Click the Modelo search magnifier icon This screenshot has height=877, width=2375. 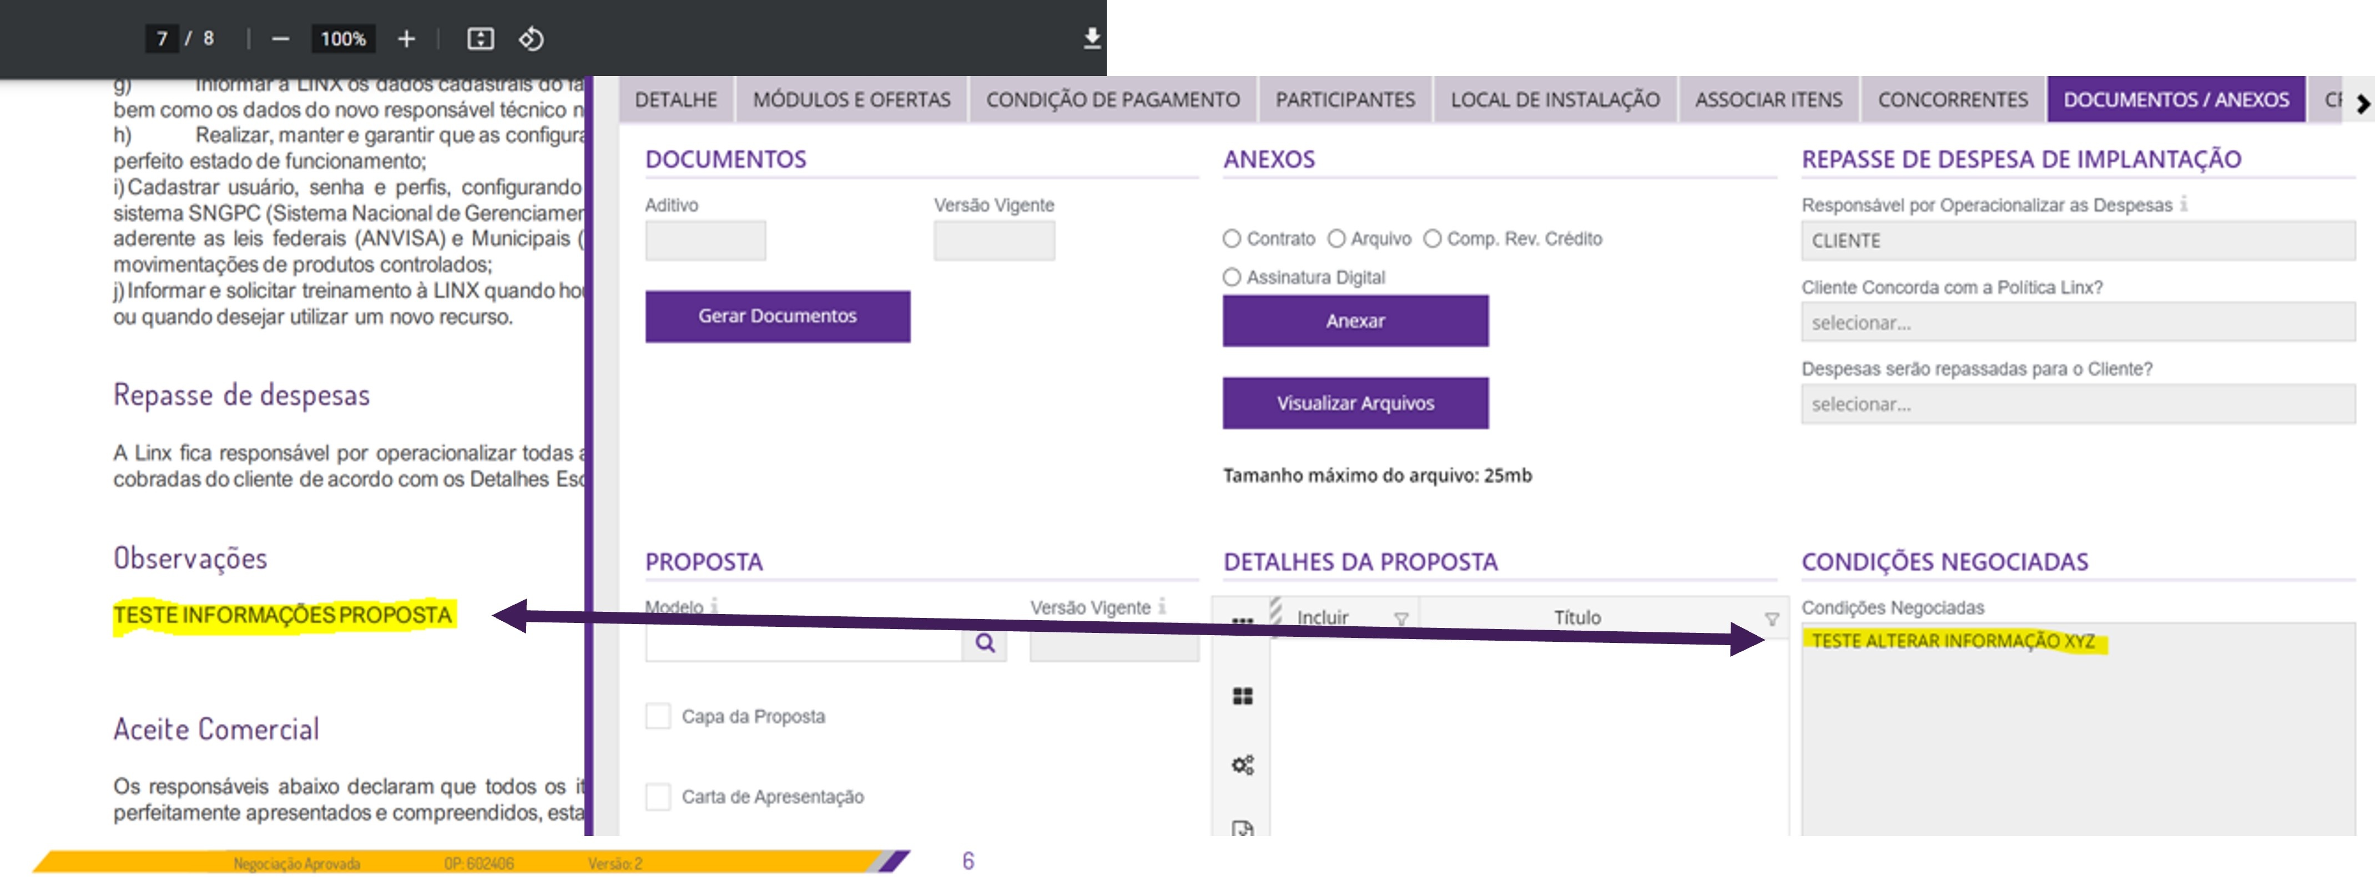pyautogui.click(x=985, y=643)
